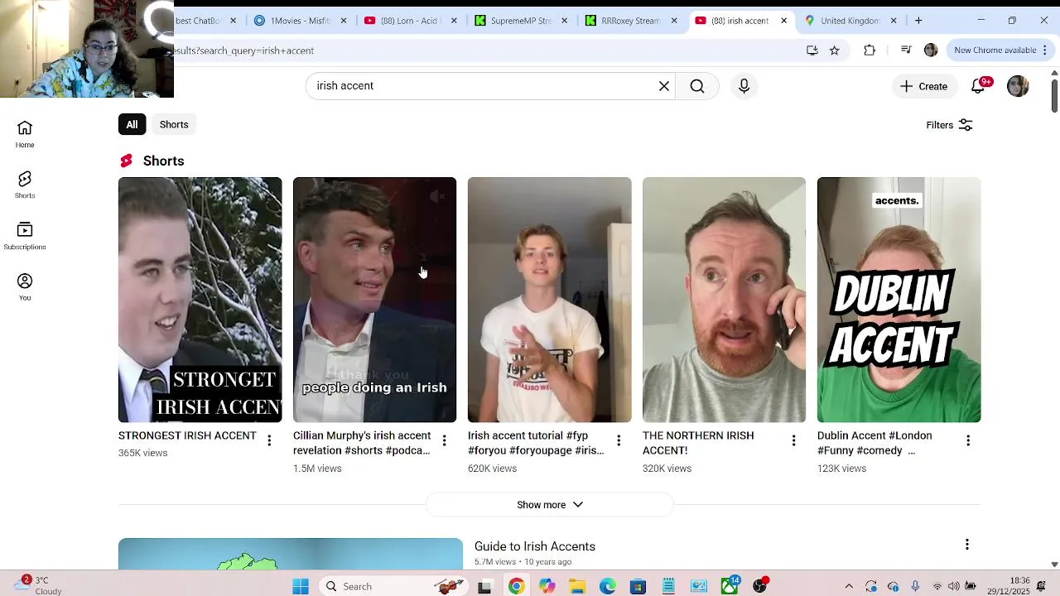
Task: Open Irish accent tutorial title link
Action: [x=536, y=443]
